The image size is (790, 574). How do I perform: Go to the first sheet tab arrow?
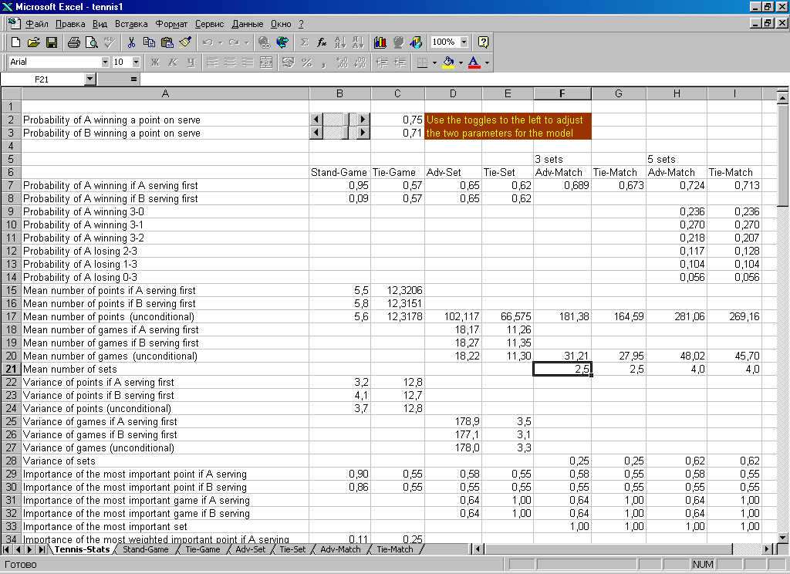point(6,549)
